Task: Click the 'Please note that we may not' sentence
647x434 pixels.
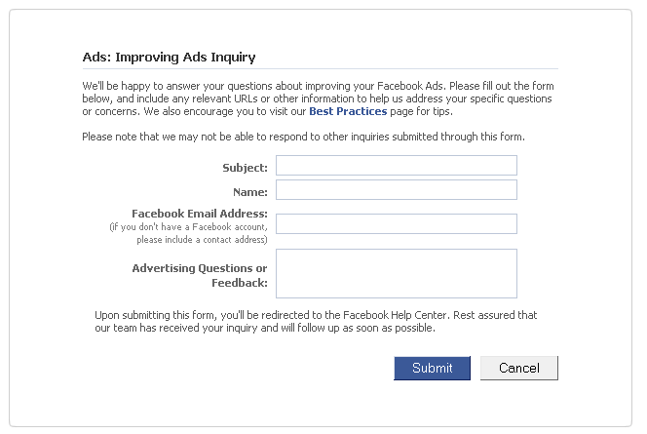Action: point(303,137)
